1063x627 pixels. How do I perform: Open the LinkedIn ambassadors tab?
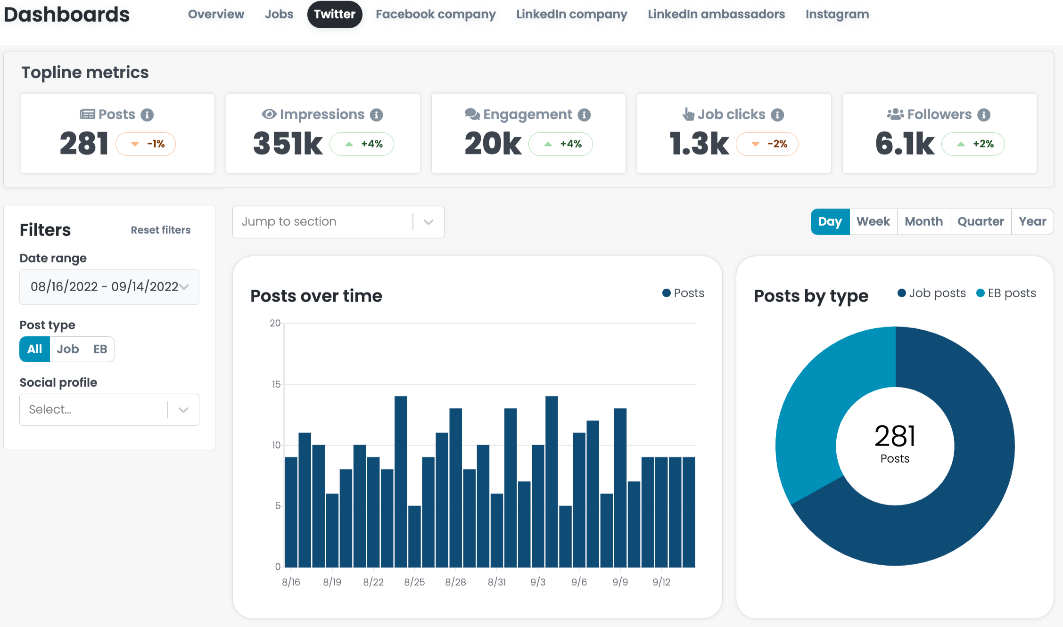point(716,15)
